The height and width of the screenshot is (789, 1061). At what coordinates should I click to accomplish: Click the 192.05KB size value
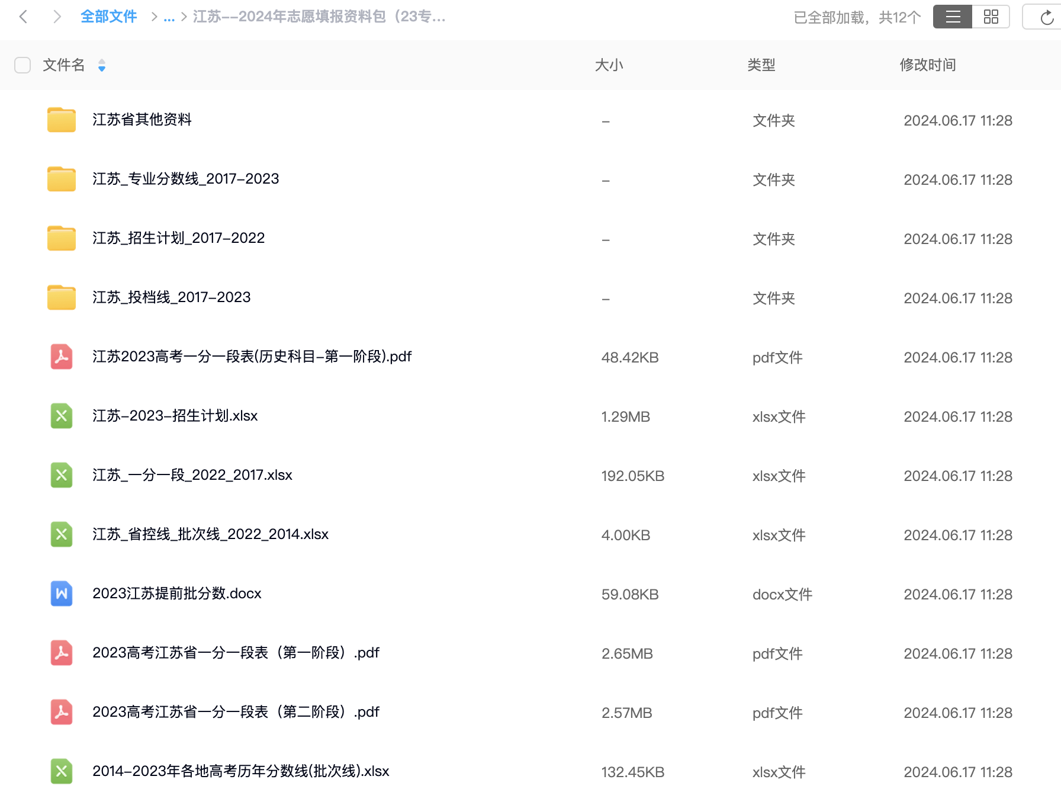[x=633, y=476]
